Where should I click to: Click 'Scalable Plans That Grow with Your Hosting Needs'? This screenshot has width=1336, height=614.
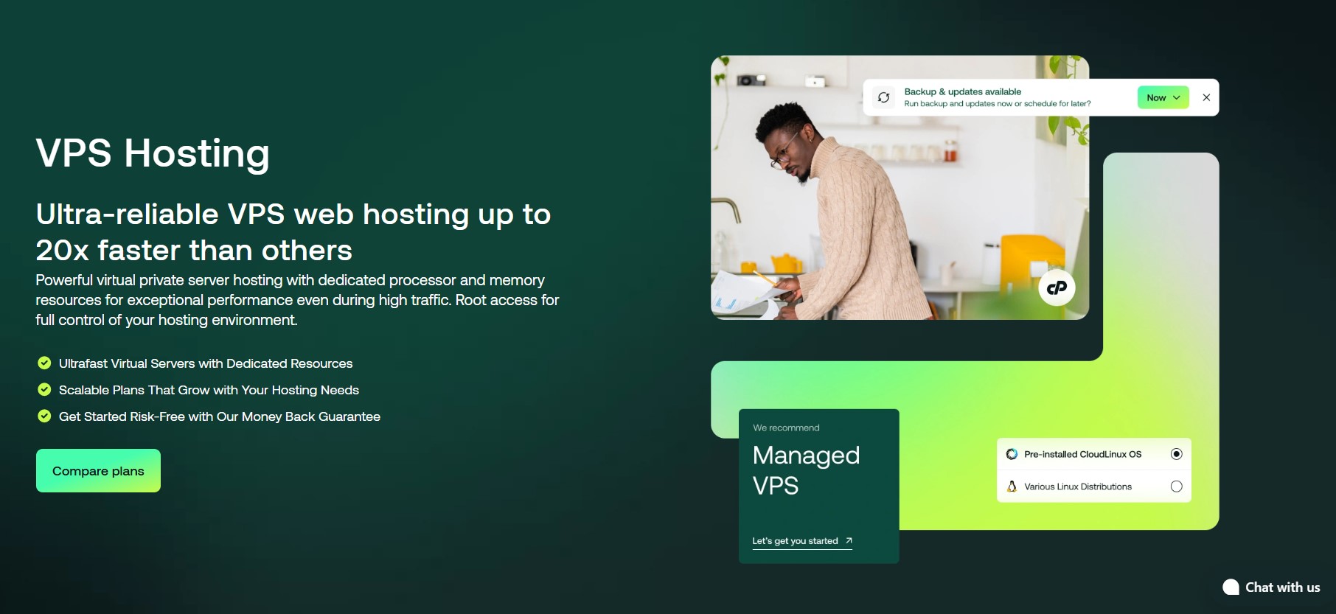pyautogui.click(x=209, y=390)
